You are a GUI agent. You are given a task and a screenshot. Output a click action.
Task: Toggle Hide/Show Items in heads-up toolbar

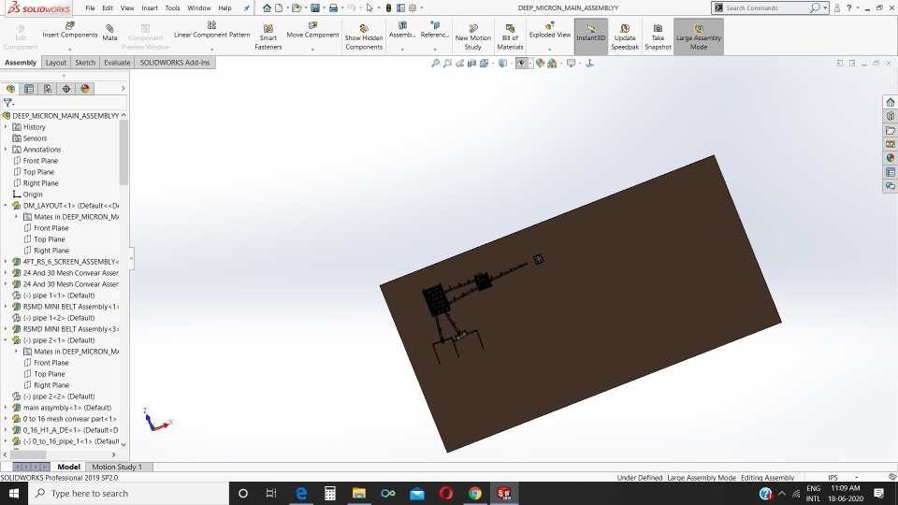coord(521,63)
